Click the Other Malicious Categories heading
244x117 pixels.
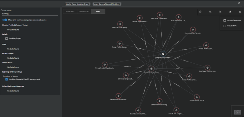(x=13, y=86)
